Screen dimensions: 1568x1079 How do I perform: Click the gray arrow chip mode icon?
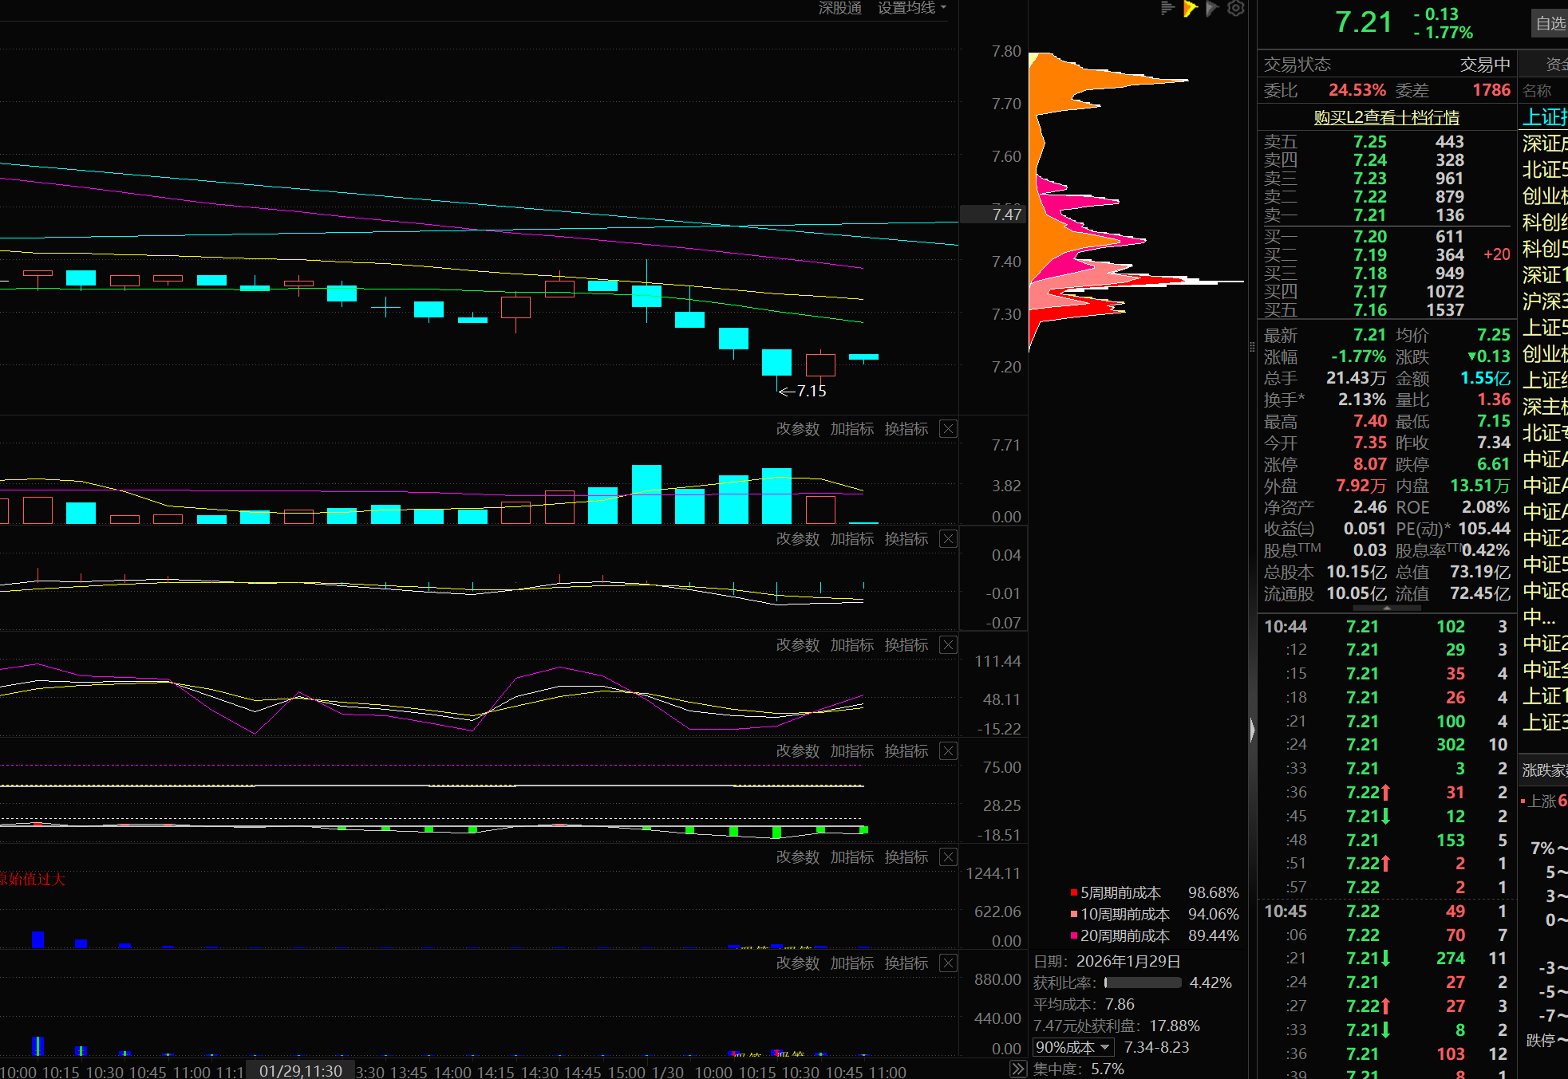(x=1212, y=9)
